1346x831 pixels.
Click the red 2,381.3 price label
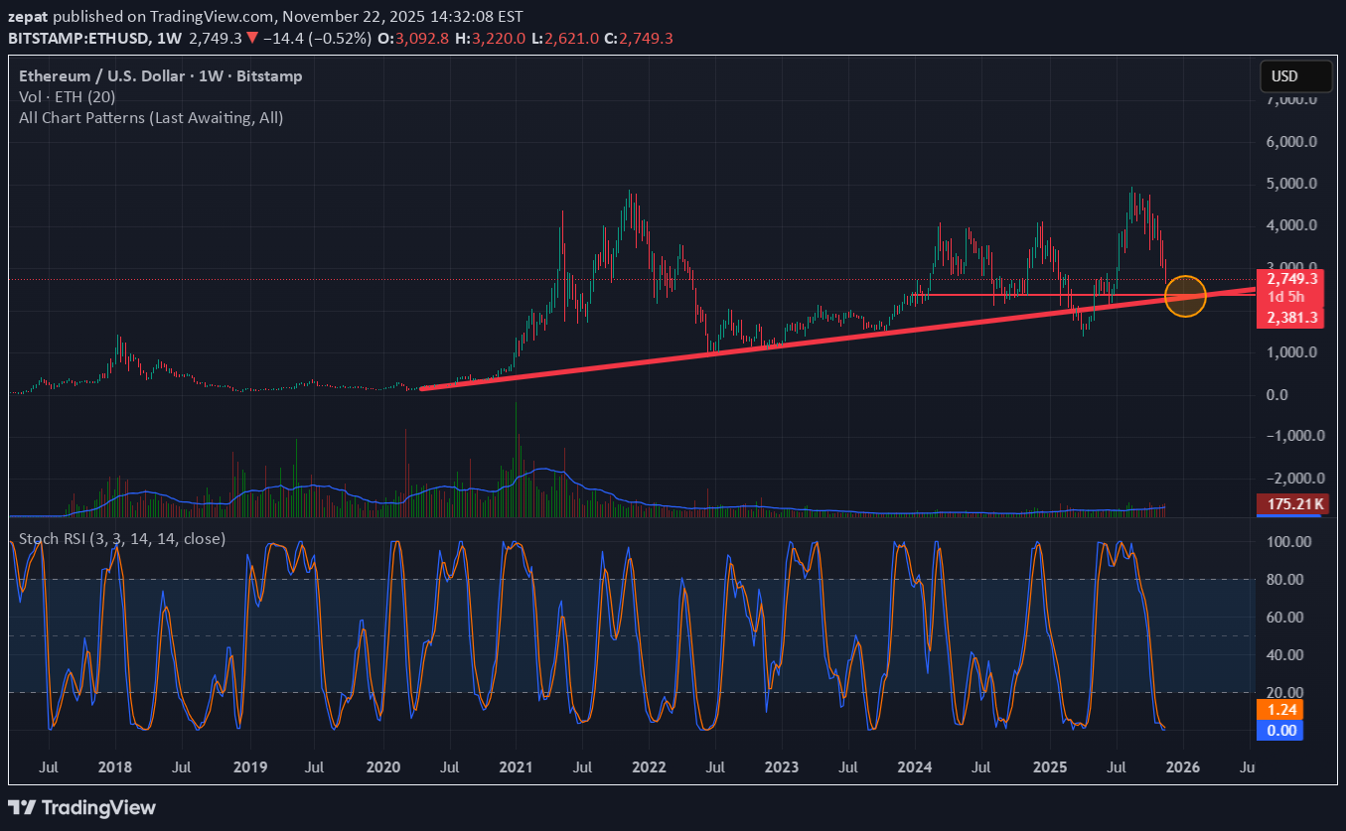pos(1290,318)
